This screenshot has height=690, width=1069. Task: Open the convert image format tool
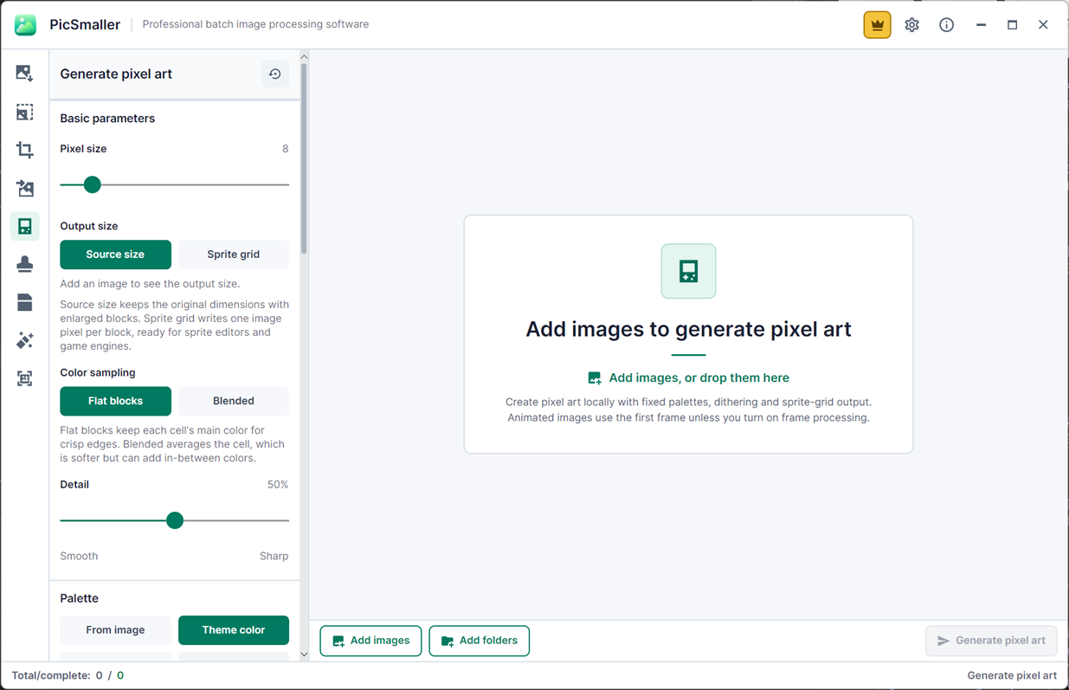24,188
